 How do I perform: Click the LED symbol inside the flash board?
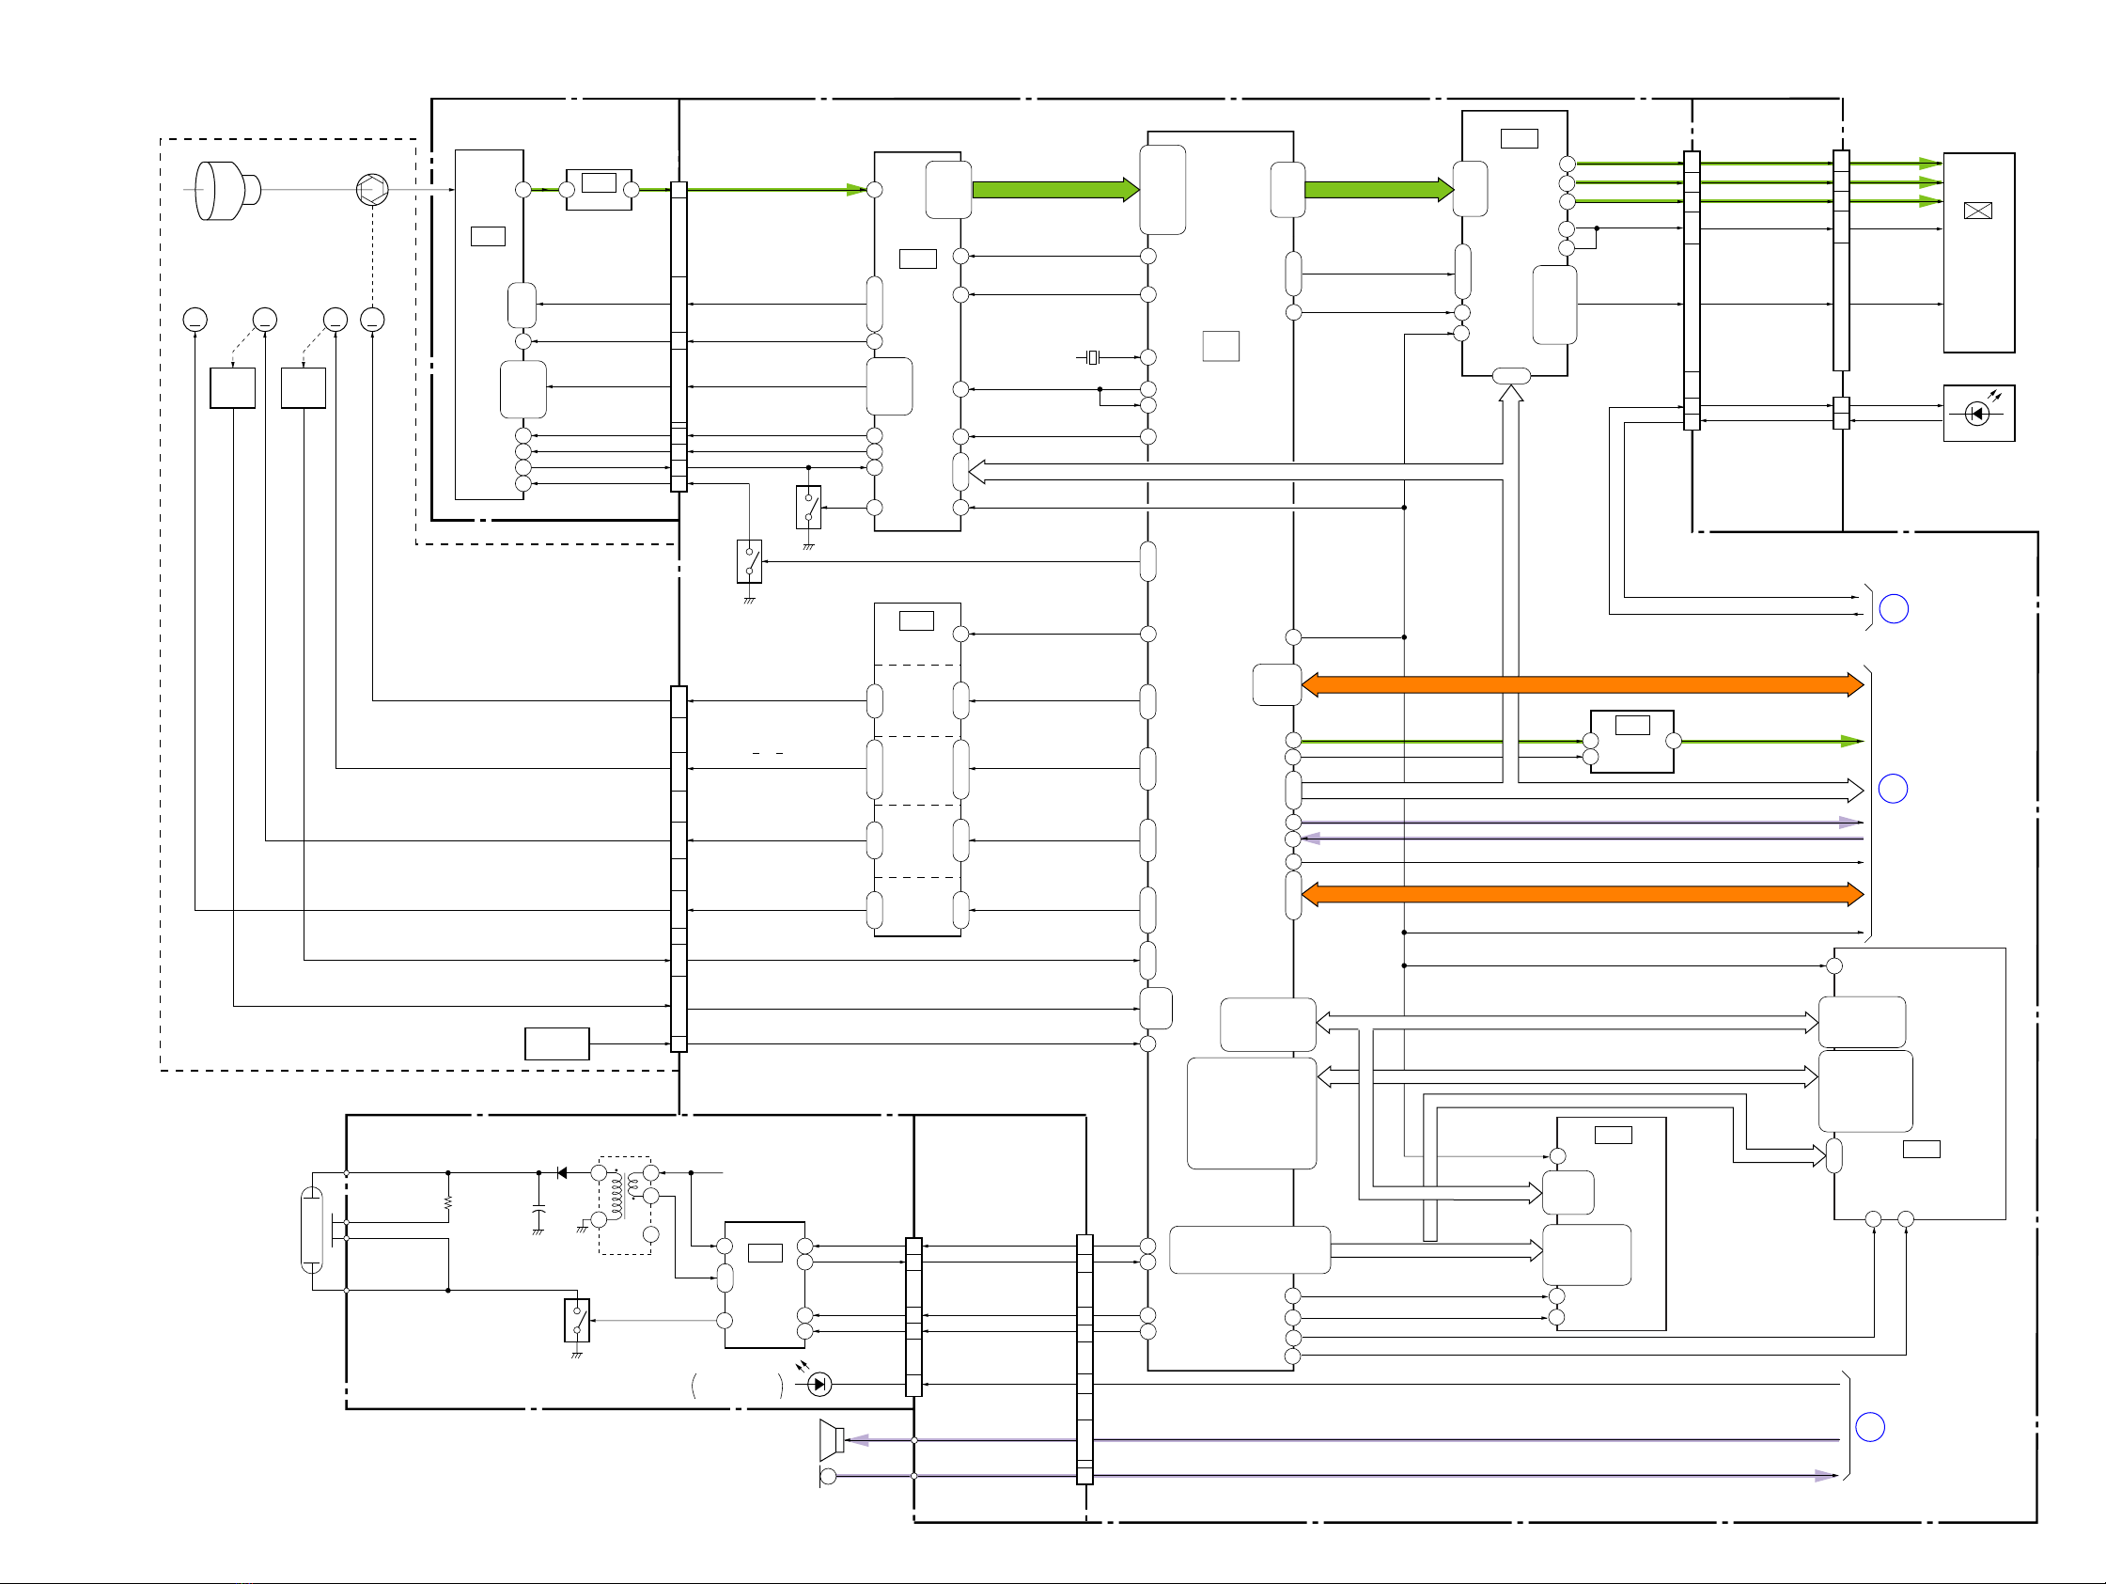[x=819, y=1384]
